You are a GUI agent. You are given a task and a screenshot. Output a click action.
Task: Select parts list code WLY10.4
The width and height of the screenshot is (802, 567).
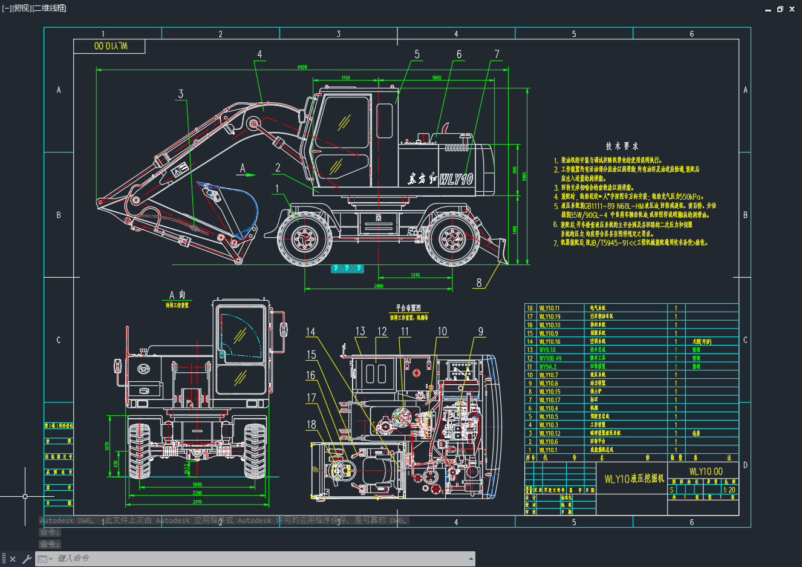point(549,408)
